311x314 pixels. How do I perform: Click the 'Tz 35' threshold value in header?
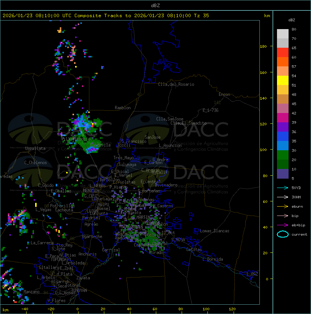point(201,15)
